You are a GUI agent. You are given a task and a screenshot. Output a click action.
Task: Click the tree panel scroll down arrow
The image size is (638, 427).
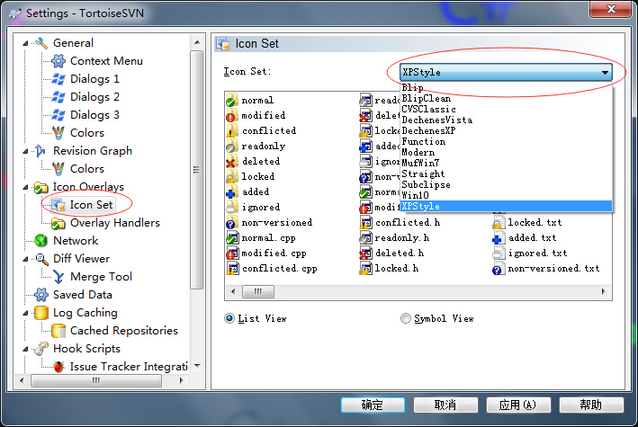pos(197,366)
